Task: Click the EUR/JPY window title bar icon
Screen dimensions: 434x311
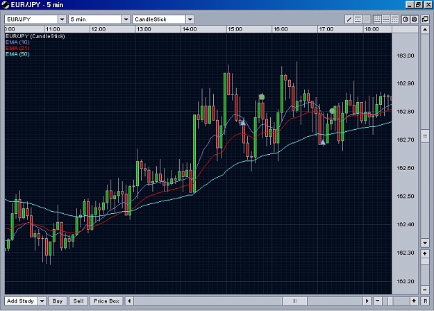Action: tap(6, 5)
